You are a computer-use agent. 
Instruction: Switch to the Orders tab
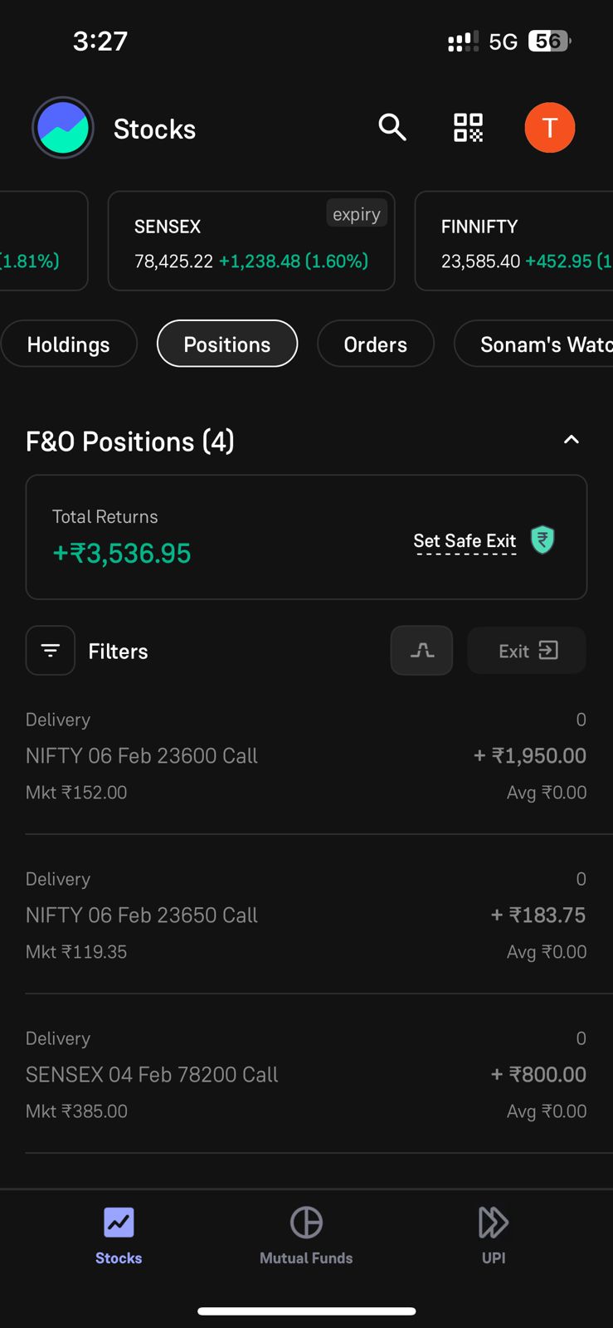[x=376, y=344]
